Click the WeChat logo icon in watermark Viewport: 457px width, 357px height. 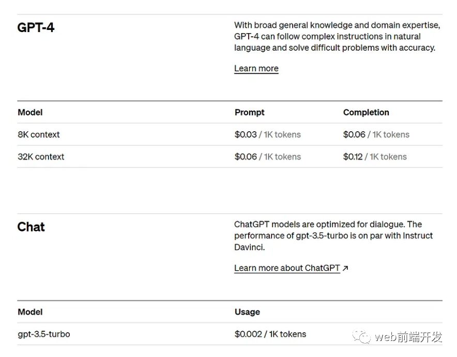[362, 337]
